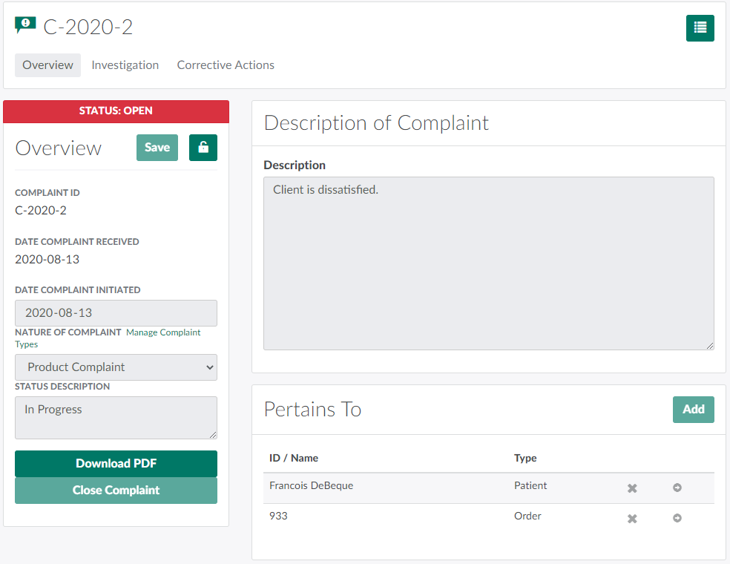The image size is (730, 564).
Task: Add a new Pertains To item
Action: click(x=693, y=410)
